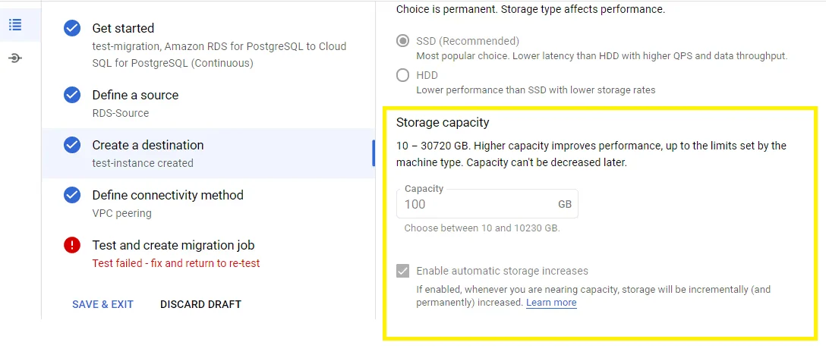The height and width of the screenshot is (355, 826).
Task: Click the checkmark icon beside Define a source
Action: [x=72, y=96]
